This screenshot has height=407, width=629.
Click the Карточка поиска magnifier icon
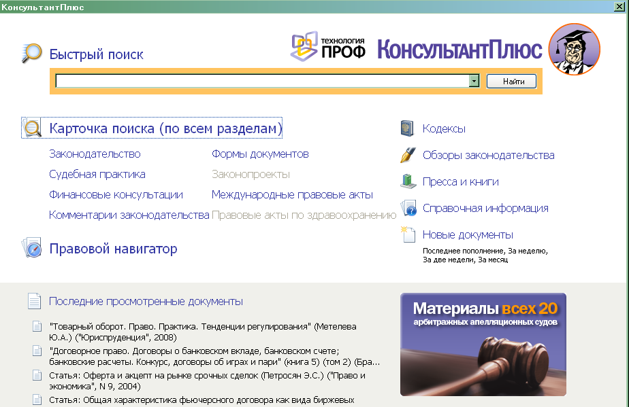[x=32, y=128]
